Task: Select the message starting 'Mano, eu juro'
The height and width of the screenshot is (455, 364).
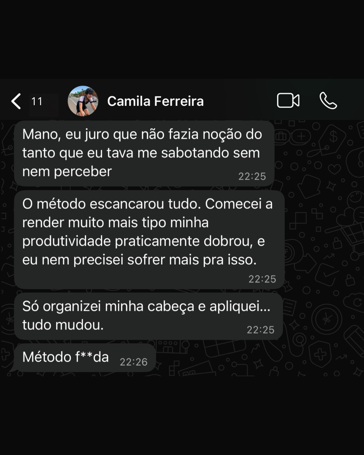Action: click(144, 153)
